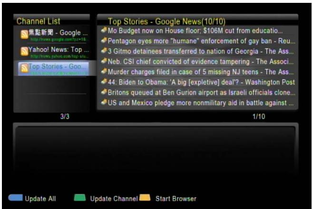Open the 44: Biden to Obama story
Viewport: 312px width, 209px height.
[201, 82]
